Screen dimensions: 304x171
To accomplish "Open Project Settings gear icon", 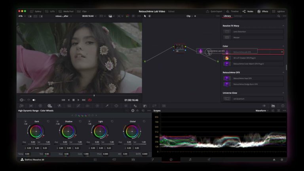I will pos(282,160).
